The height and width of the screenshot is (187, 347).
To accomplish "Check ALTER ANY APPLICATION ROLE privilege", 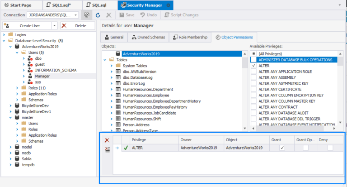I will pos(253,72).
